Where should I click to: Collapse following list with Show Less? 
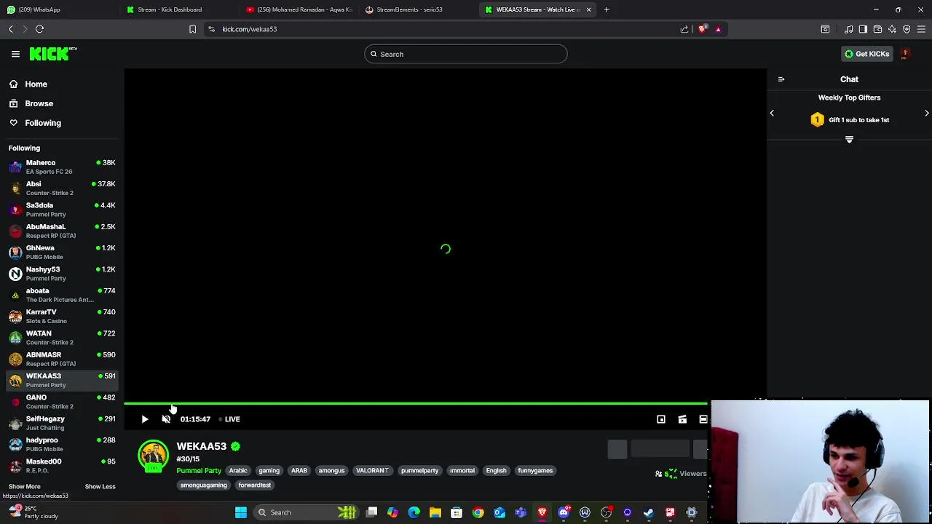(x=100, y=486)
